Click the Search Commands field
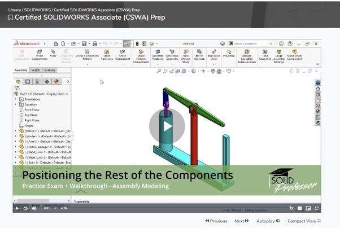This screenshot has width=340, height=228. point(251,43)
